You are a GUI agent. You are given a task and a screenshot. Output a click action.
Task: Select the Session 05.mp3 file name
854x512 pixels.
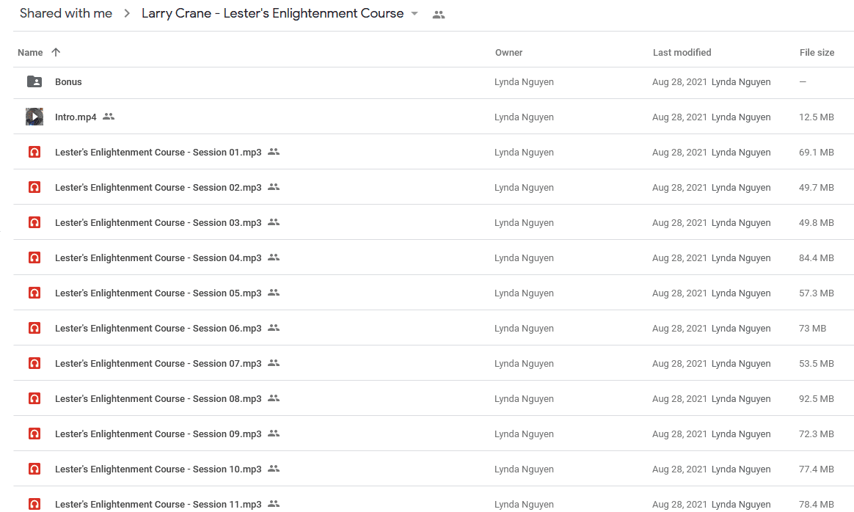point(158,293)
